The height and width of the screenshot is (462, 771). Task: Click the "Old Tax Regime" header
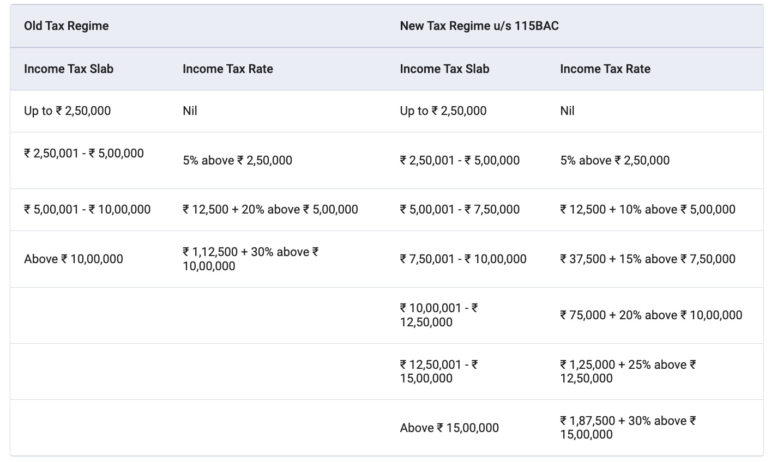point(66,26)
